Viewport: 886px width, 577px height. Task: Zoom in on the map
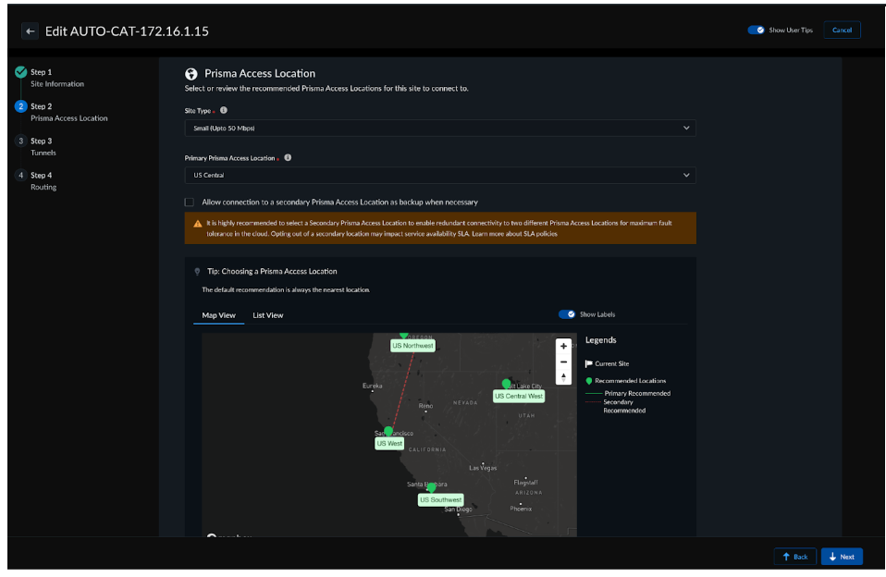563,346
